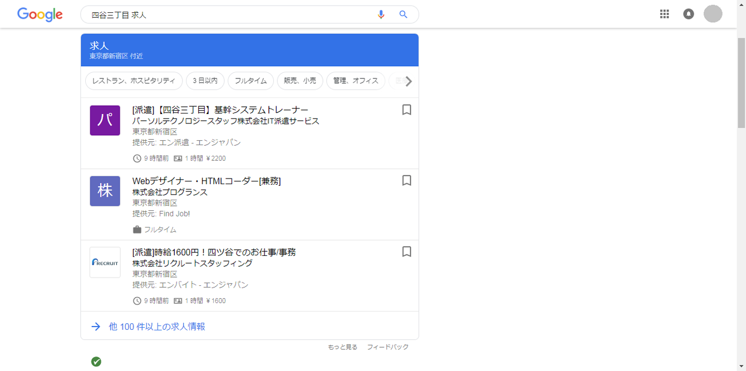746x371 pixels.
Task: Click the green checkmark shield icon
Action: [x=96, y=362]
